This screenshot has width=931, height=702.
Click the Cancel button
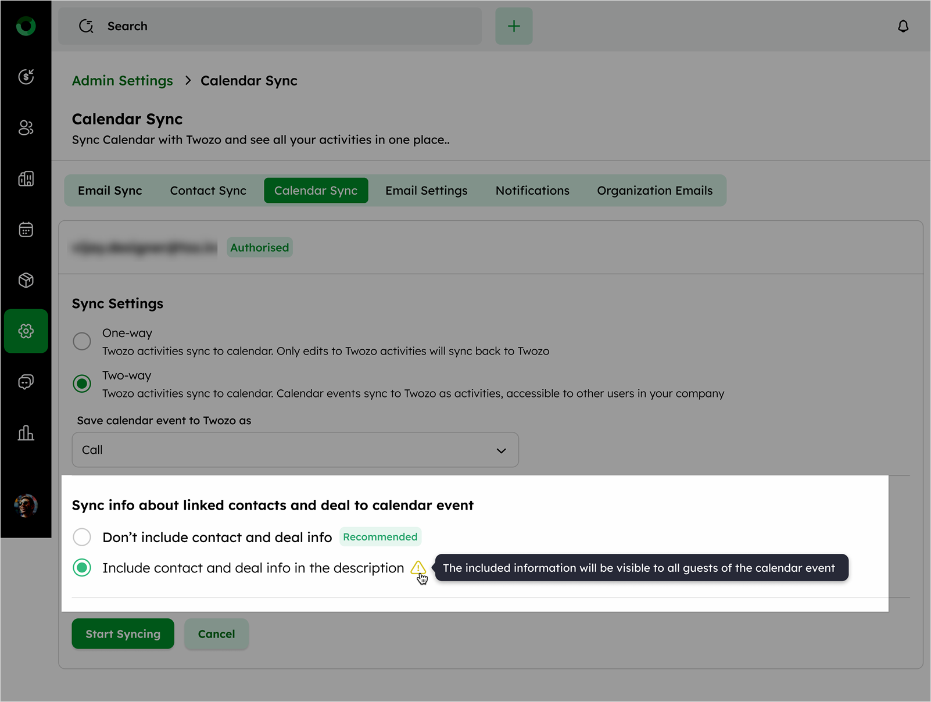(216, 634)
